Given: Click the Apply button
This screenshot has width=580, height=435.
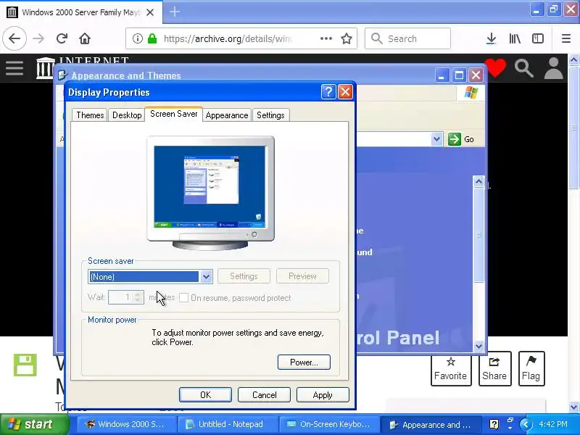Looking at the screenshot, I should point(323,394).
